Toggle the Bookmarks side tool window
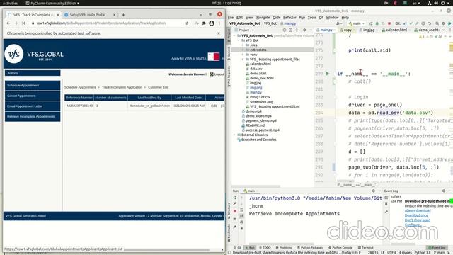This screenshot has height=255, width=453. [x=229, y=233]
